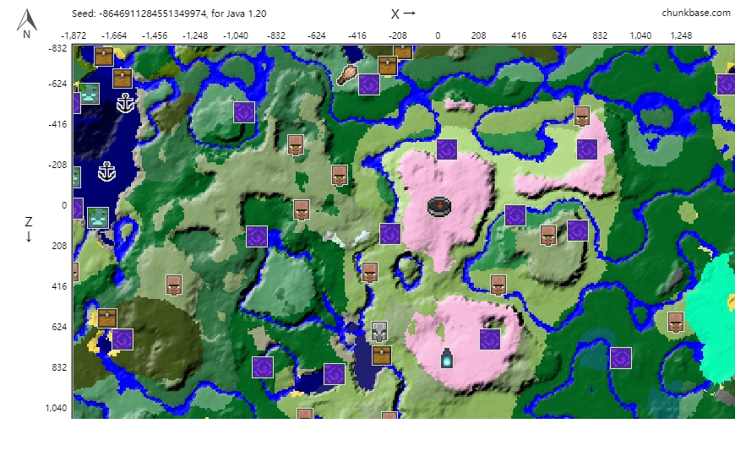Click the 'for Java 1.20' text

point(238,14)
